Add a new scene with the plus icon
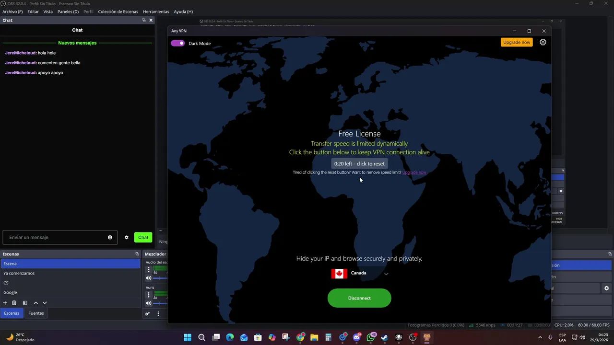The height and width of the screenshot is (345, 614). 5,303
